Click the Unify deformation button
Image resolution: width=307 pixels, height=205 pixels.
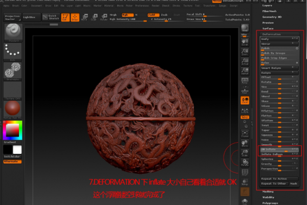[279, 39]
